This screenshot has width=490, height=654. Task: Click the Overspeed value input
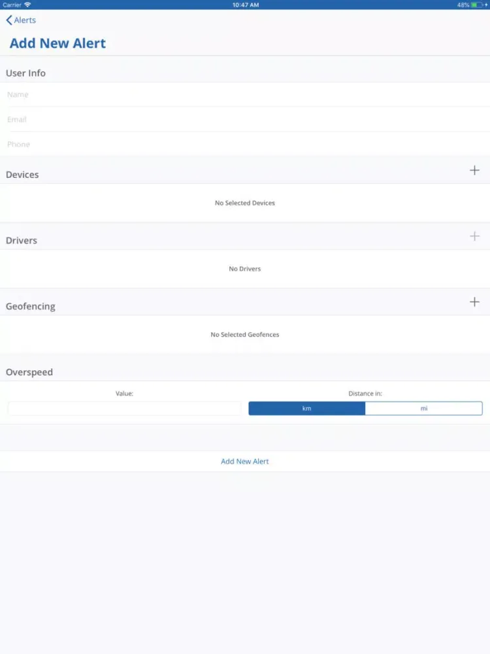(124, 408)
